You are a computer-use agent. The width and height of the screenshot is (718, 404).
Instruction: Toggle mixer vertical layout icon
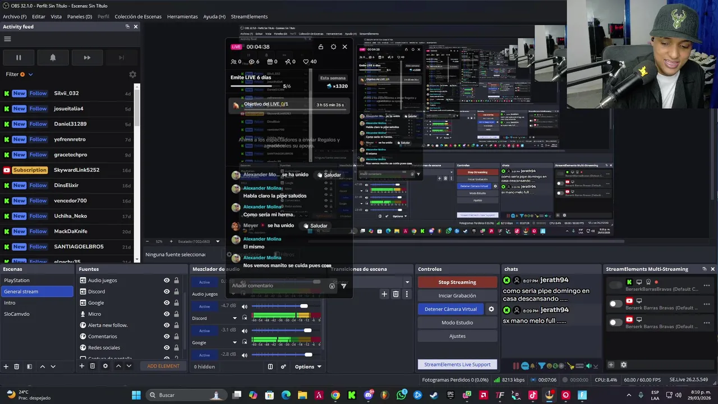click(x=270, y=366)
